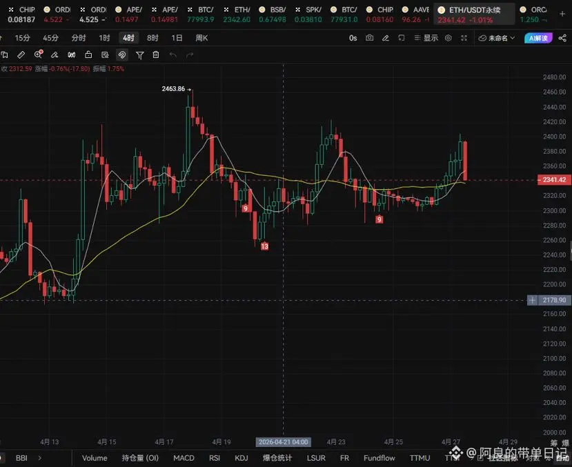Toggle the FR funding rate indicator
This screenshot has height=467, width=572.
coord(344,458)
